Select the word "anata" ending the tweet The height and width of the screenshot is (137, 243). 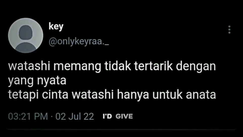point(201,95)
